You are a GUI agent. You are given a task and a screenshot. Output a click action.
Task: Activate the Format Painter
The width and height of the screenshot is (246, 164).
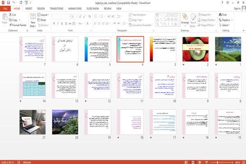(18, 25)
